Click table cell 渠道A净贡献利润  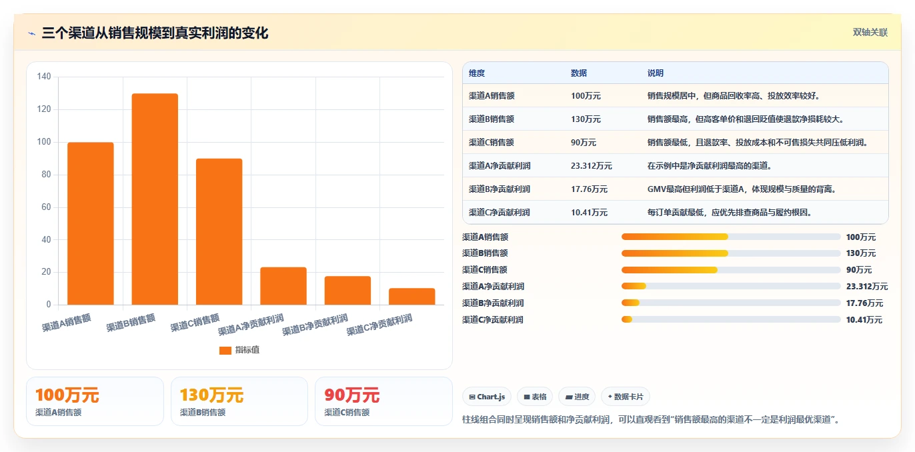[500, 166]
